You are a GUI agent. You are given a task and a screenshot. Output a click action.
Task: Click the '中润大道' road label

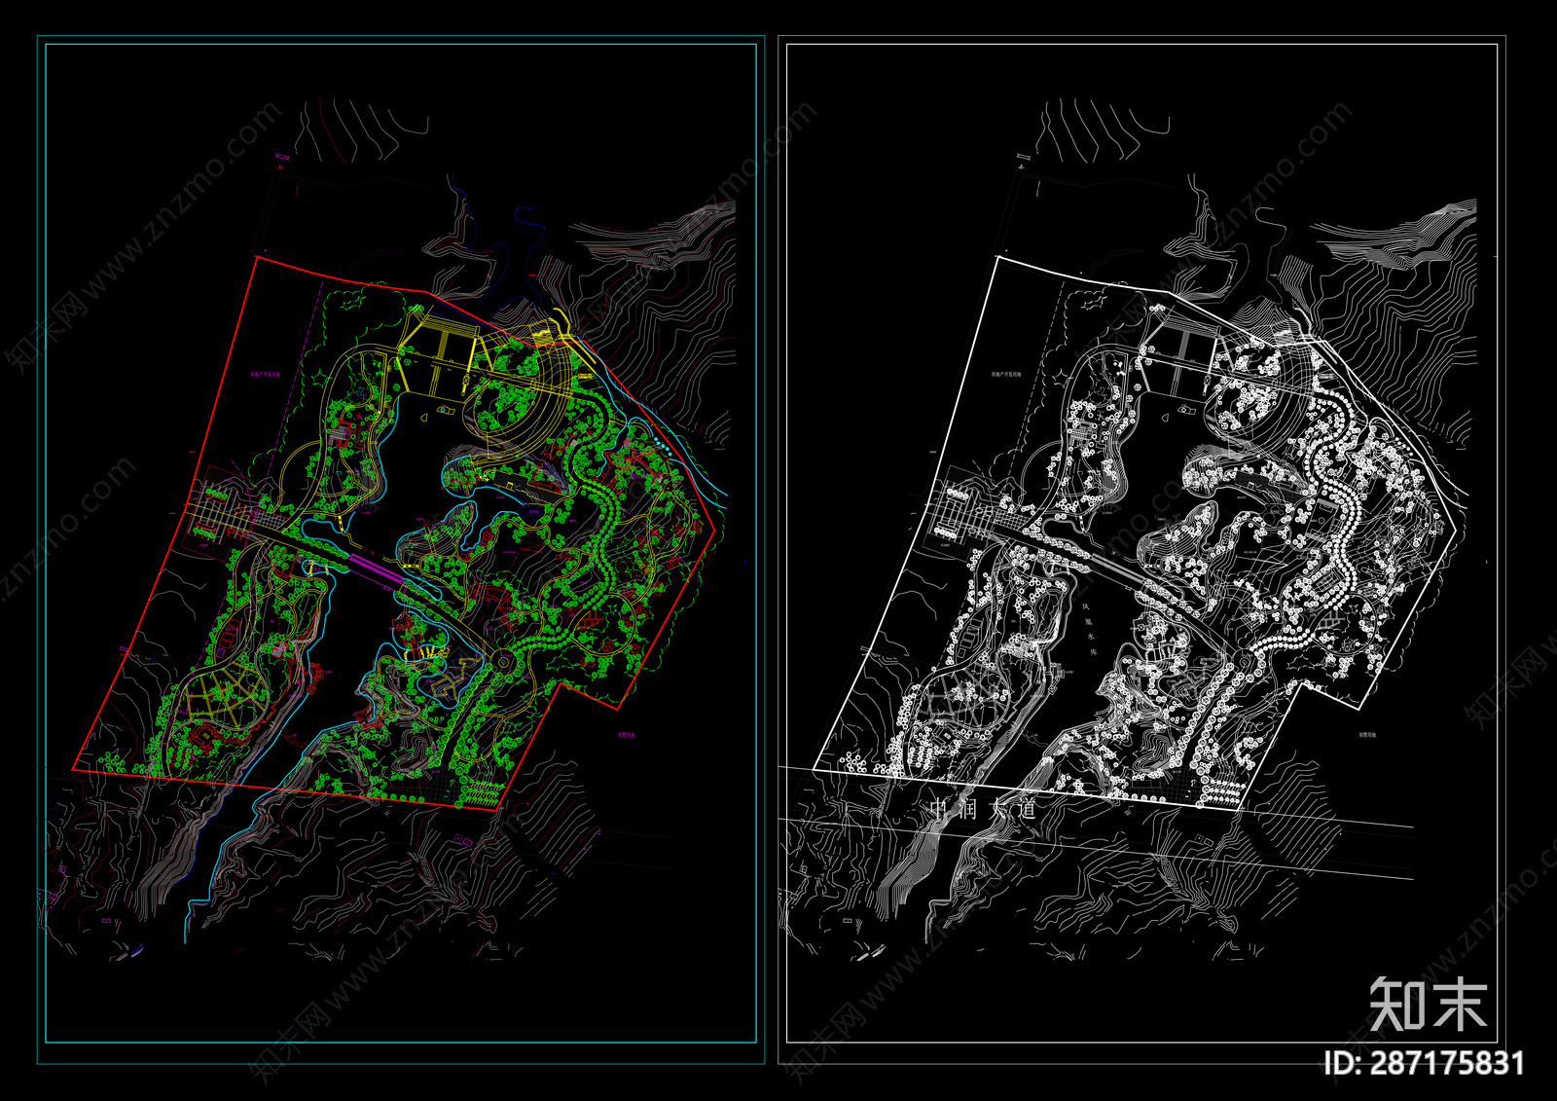coord(983,809)
